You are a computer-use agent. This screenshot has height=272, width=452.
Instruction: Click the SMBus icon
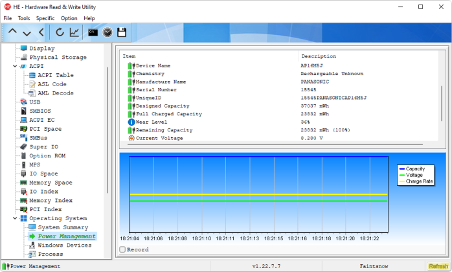24,137
